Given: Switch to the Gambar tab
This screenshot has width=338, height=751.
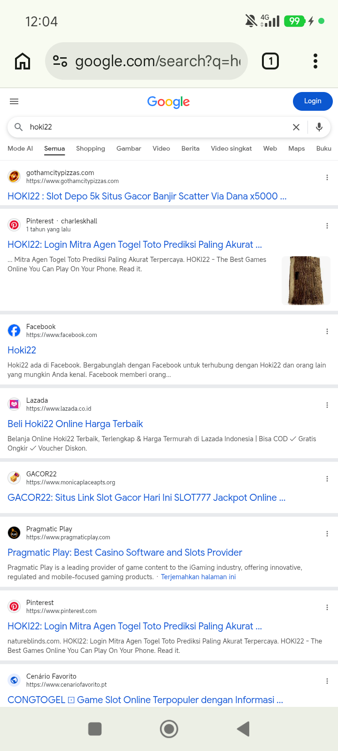Looking at the screenshot, I should 129,148.
